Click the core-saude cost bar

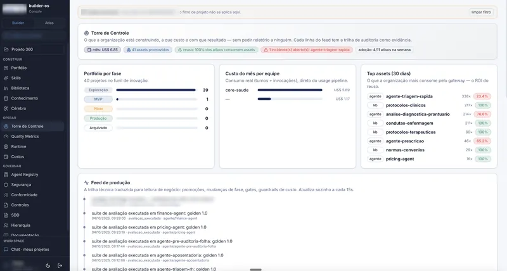(290, 90)
